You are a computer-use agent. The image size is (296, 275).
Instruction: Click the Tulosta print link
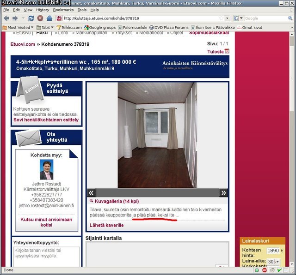click(x=216, y=51)
